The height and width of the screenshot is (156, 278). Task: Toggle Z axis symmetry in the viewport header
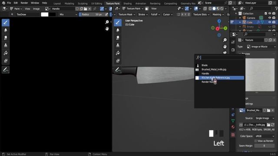point(189,14)
